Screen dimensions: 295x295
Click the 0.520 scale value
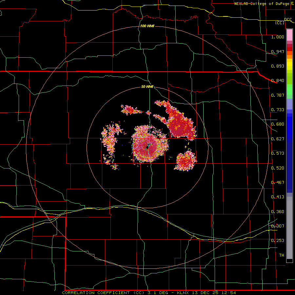pos(278,168)
